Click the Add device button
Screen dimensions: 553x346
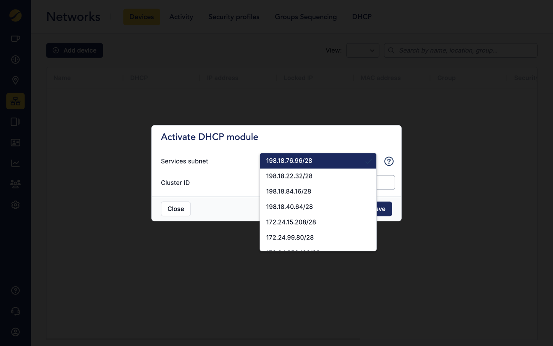(75, 50)
